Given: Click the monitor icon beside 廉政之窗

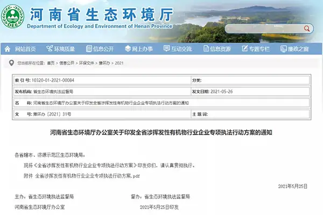Looking at the screenshot, I should (x=284, y=49).
